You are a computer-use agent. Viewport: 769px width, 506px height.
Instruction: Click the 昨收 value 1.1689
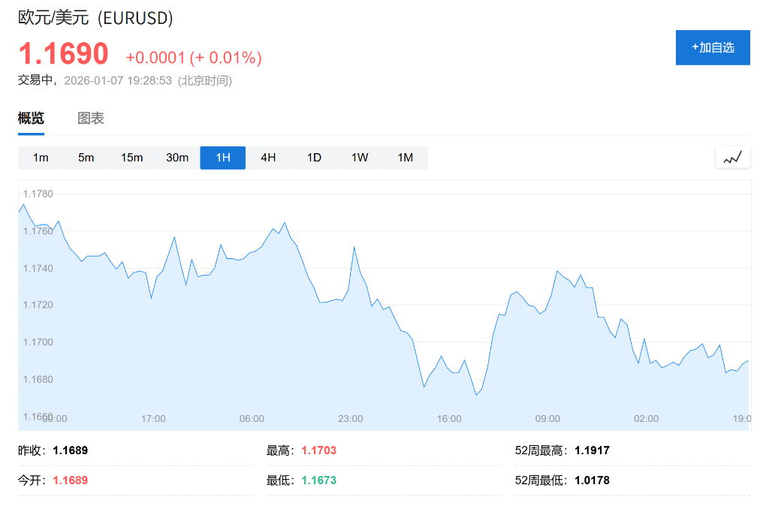point(71,450)
